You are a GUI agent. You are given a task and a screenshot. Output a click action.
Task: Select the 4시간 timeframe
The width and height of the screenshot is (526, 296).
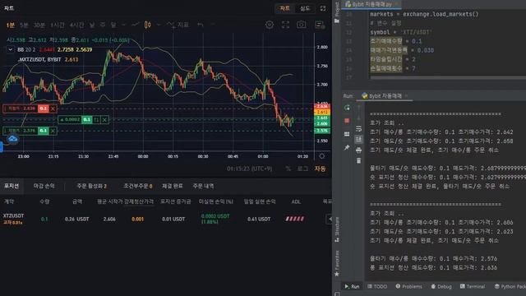click(76, 25)
